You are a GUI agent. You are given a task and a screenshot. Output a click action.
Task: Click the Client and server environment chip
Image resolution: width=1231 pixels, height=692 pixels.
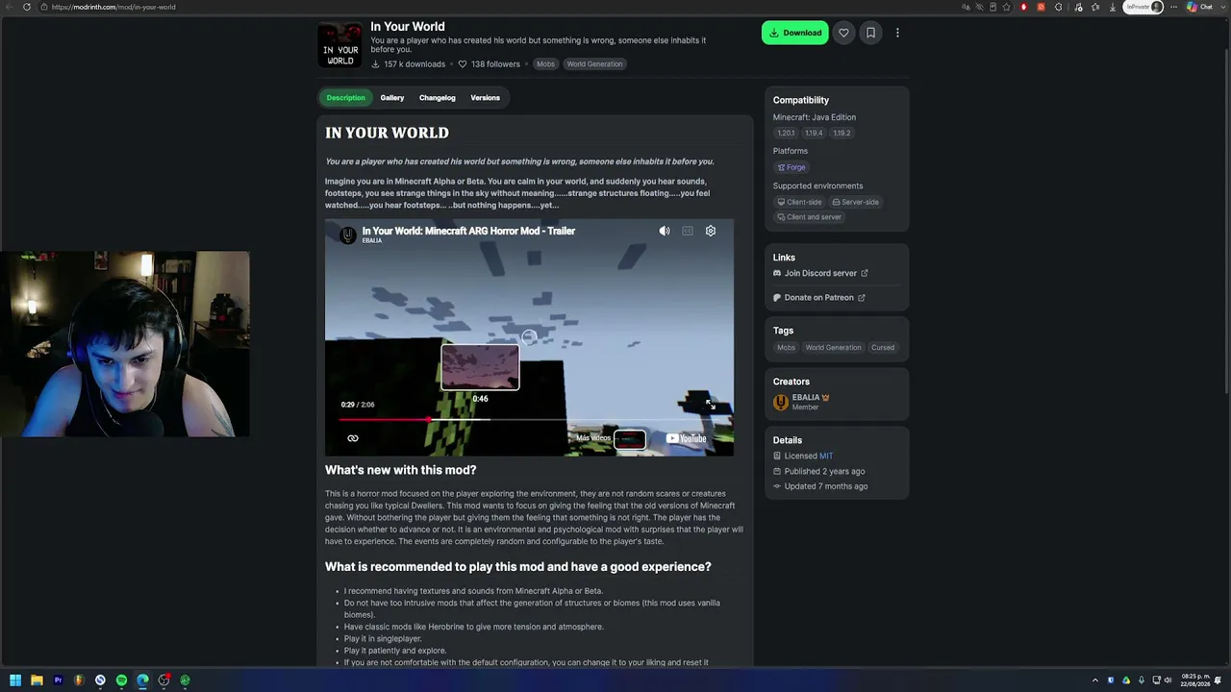click(809, 217)
